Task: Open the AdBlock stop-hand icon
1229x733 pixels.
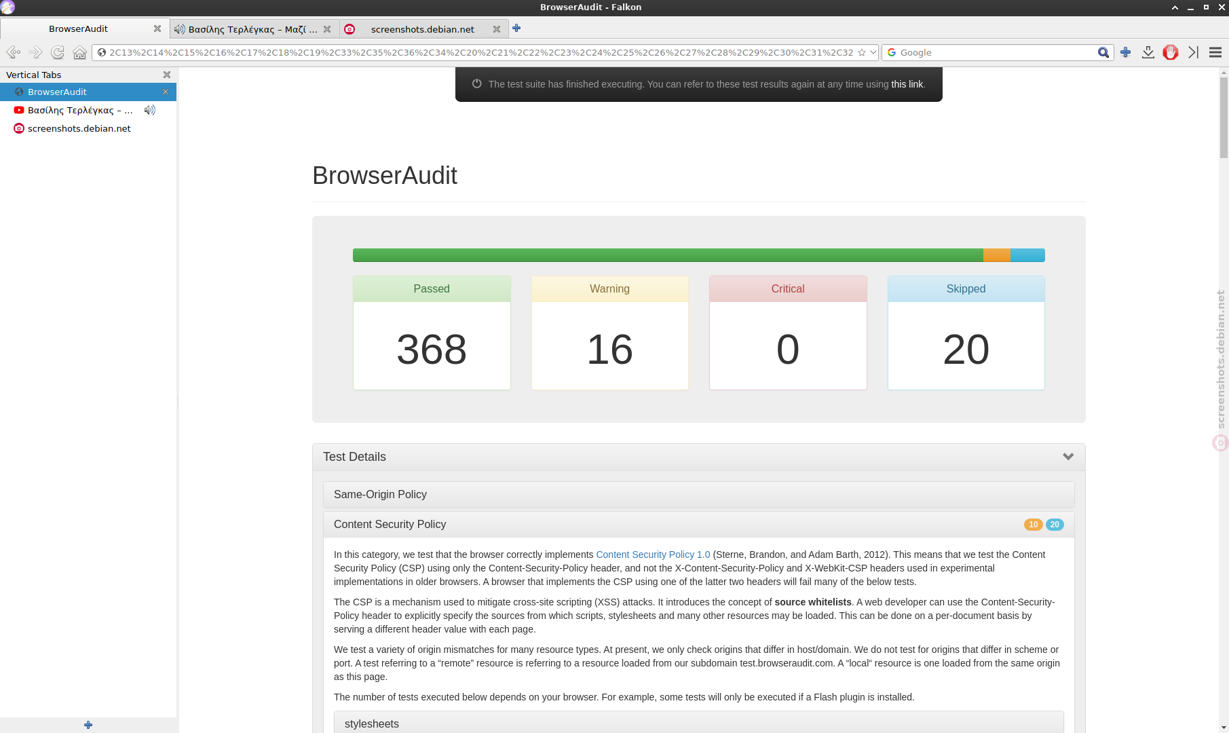Action: (x=1171, y=52)
